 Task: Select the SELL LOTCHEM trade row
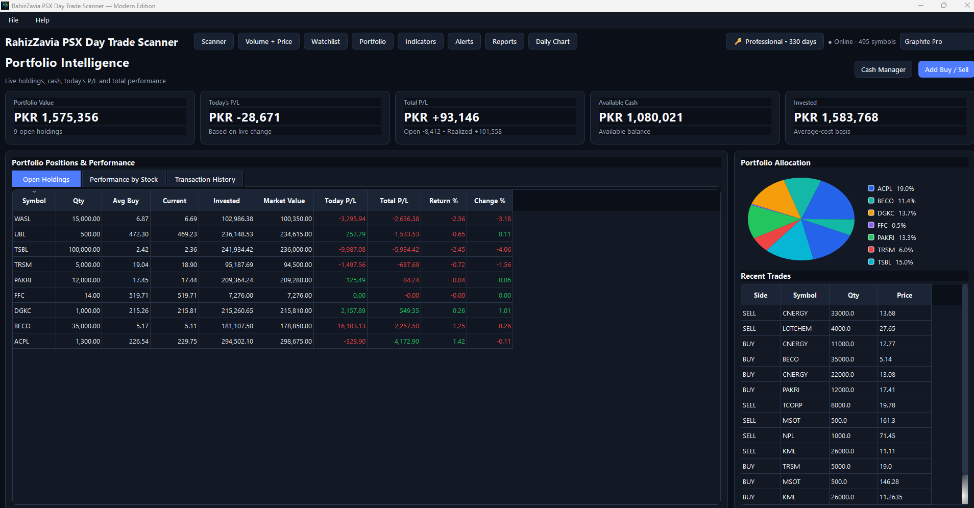(836, 328)
